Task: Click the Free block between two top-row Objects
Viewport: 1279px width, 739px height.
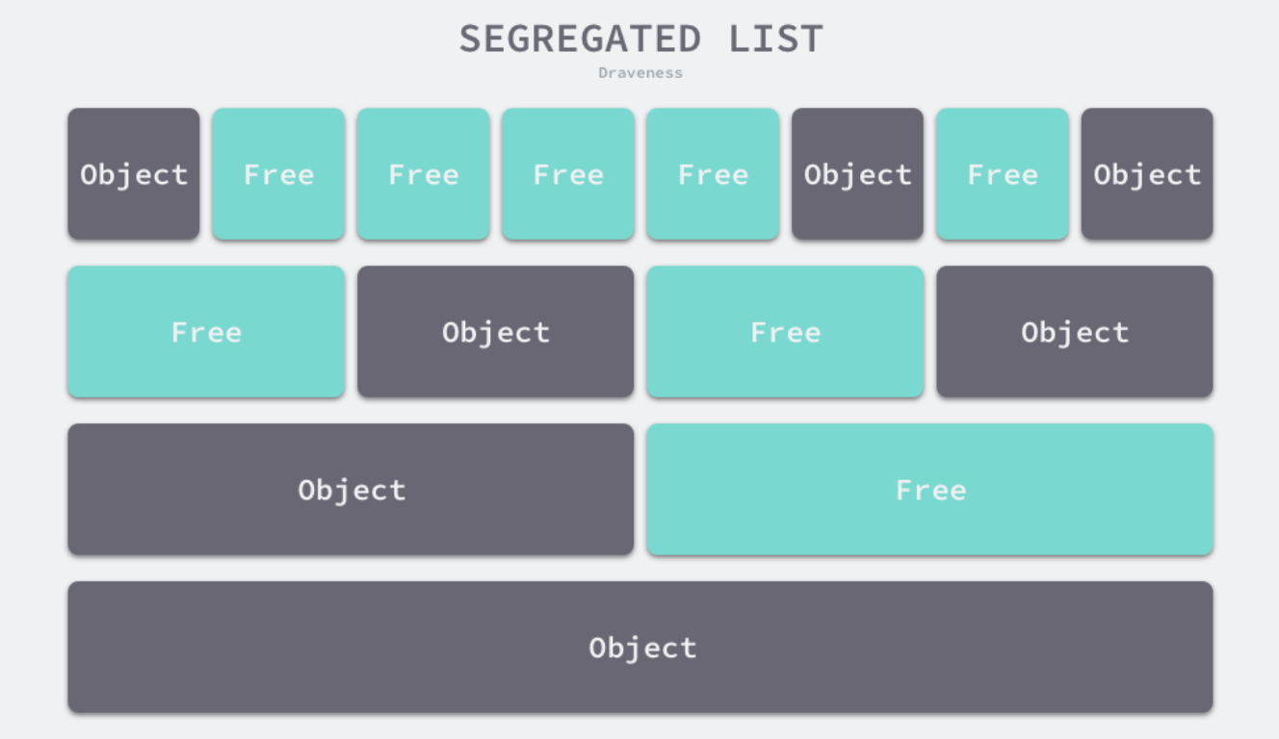Action: pos(1002,174)
